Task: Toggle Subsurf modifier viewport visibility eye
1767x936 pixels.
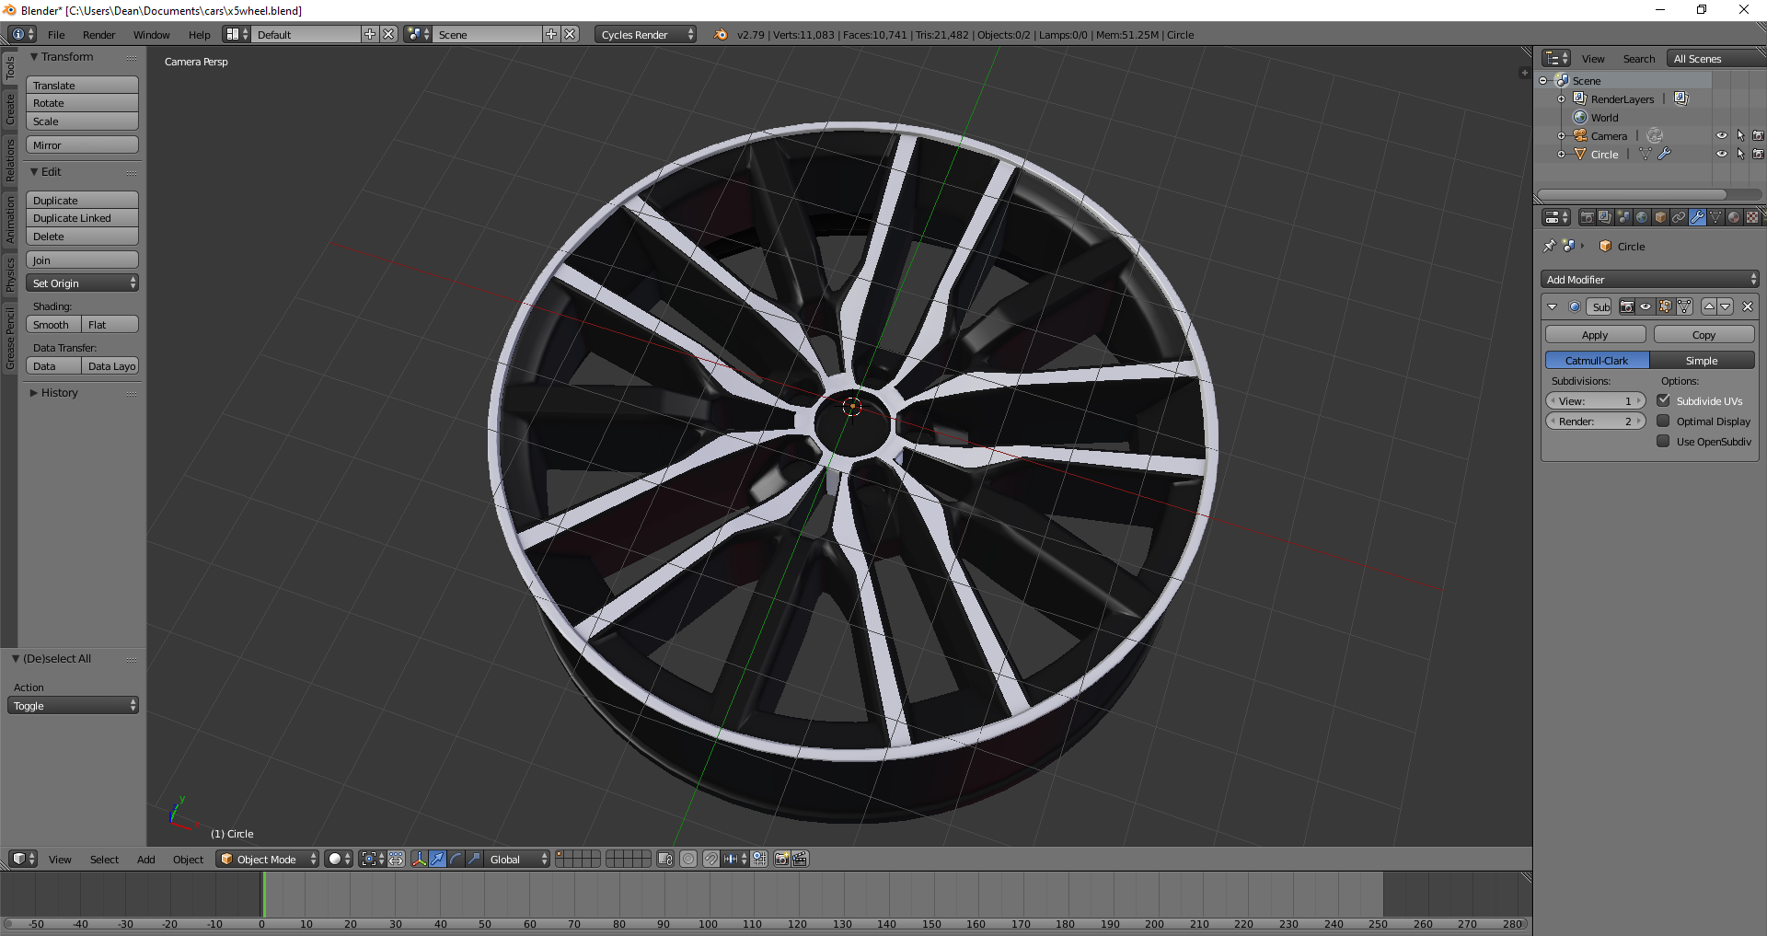Action: point(1646,306)
